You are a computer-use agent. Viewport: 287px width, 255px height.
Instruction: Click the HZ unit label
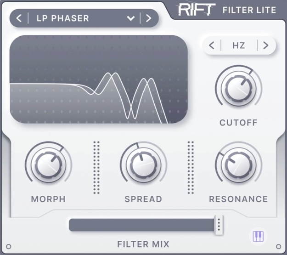[x=239, y=45]
